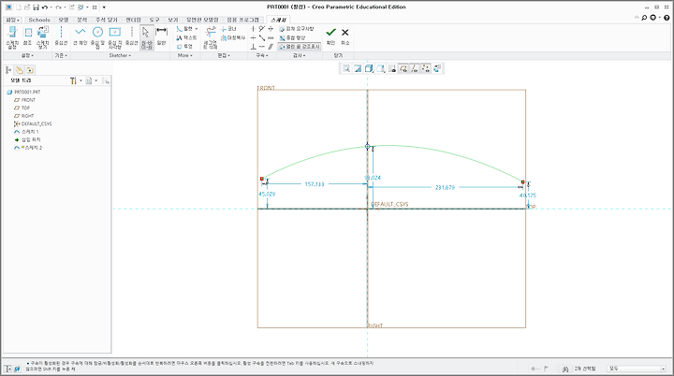
Task: Apply the perpendicular constraint icon
Action: [253, 47]
